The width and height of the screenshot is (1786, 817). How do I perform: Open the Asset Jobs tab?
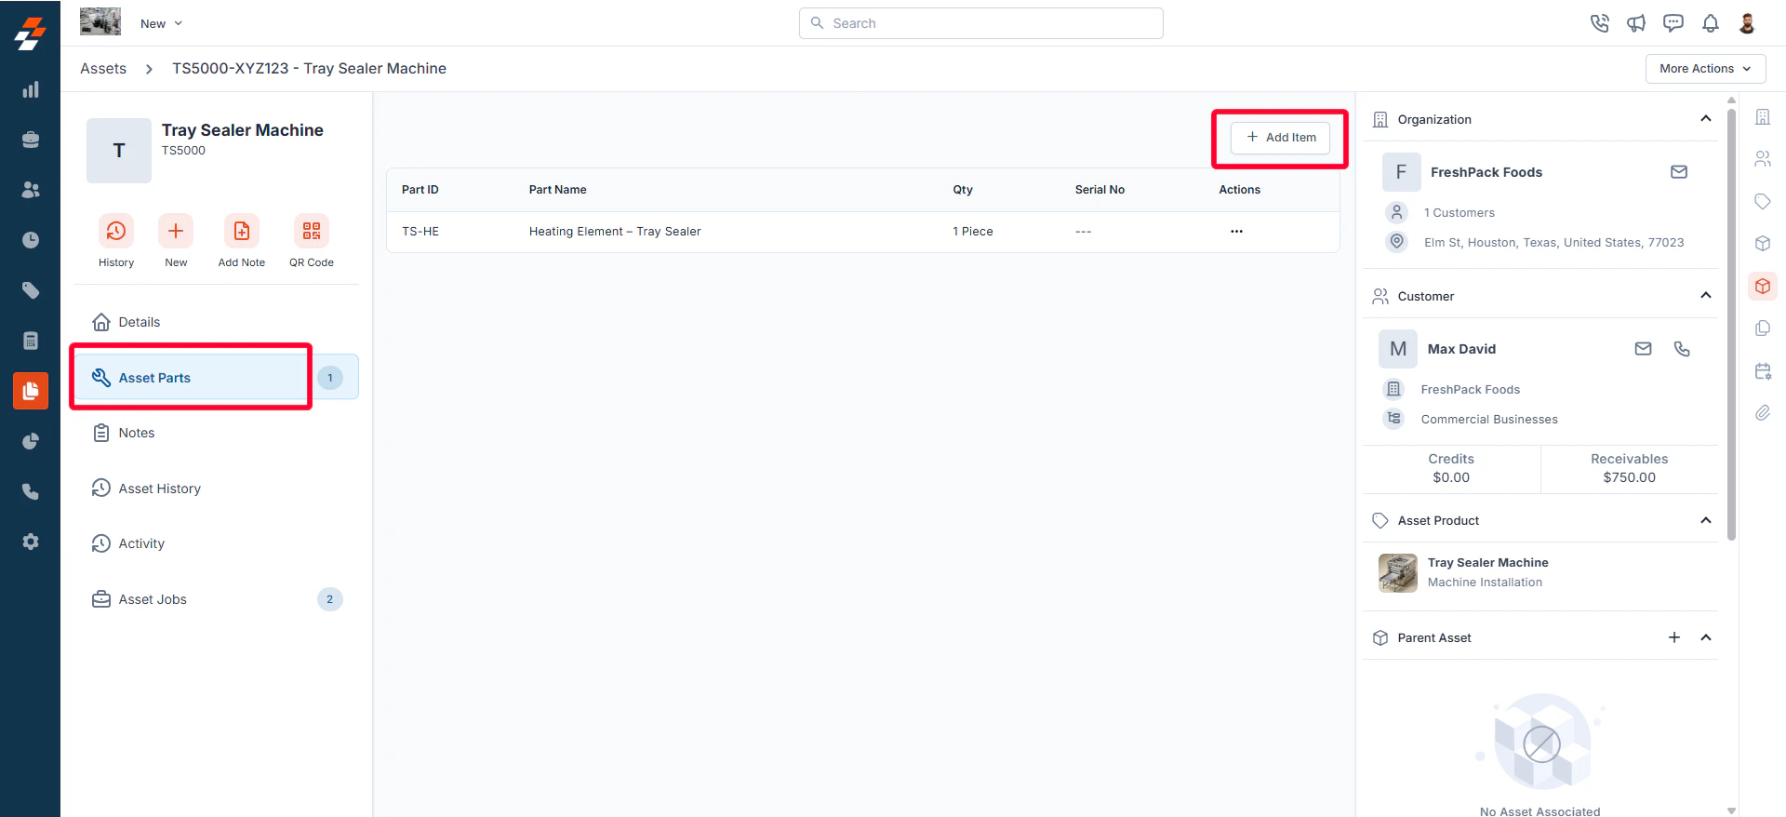pos(216,599)
